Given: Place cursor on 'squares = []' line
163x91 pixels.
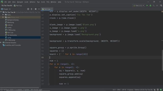Looking at the screenshot, I should 57,51.
